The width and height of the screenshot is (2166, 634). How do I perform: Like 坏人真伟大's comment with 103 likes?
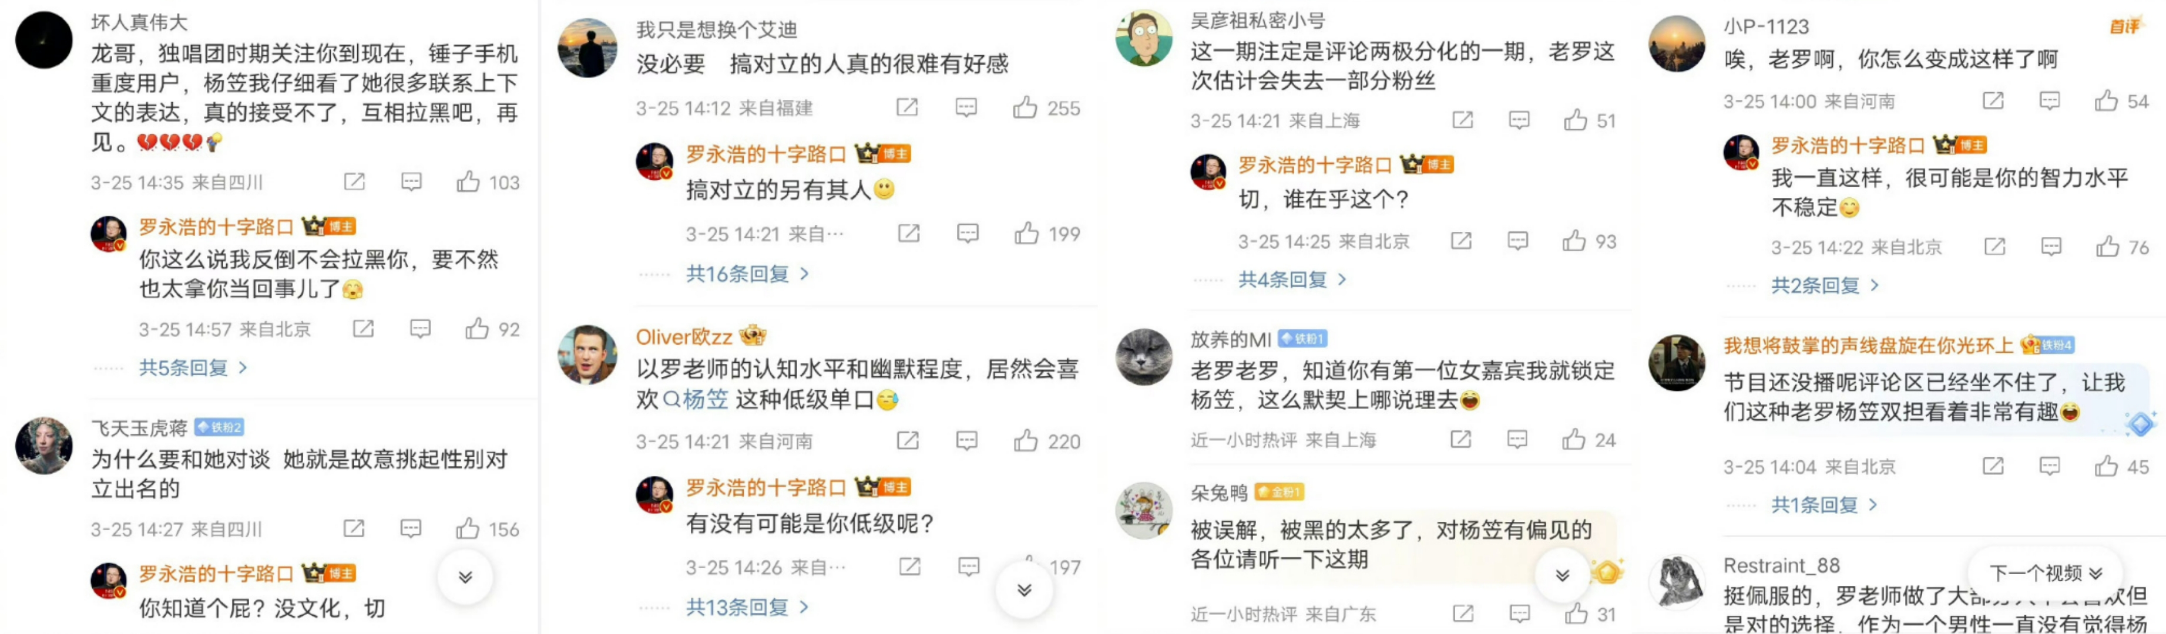[468, 181]
